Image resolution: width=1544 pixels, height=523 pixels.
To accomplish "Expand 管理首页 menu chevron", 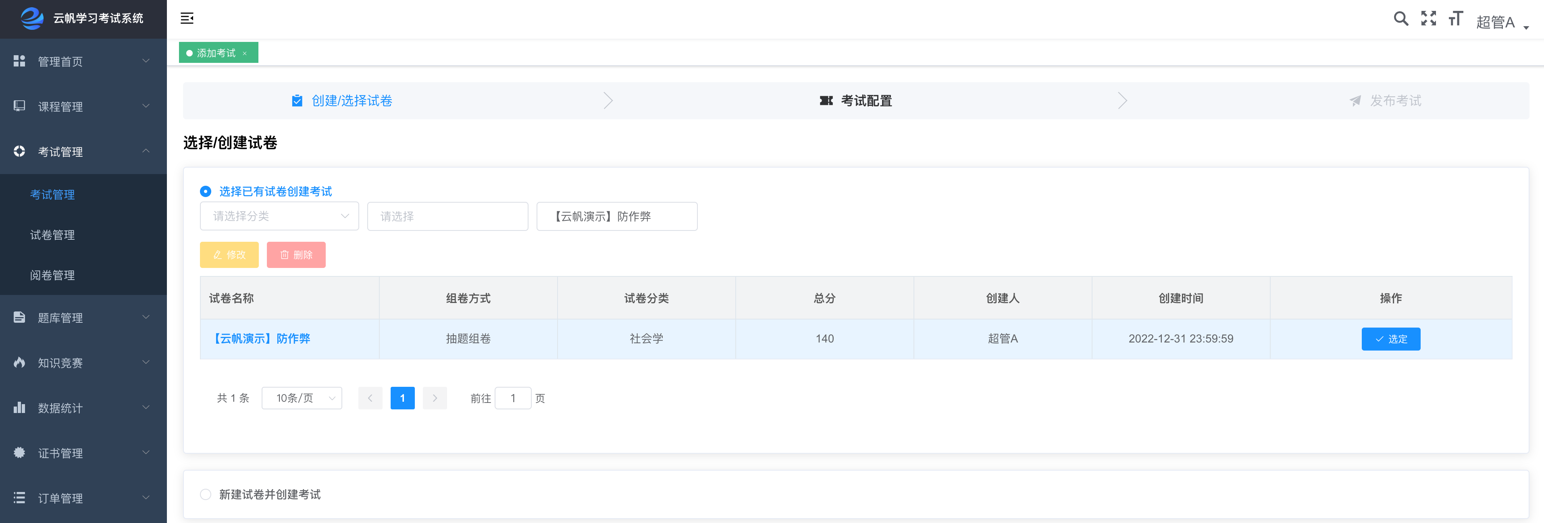I will point(146,61).
